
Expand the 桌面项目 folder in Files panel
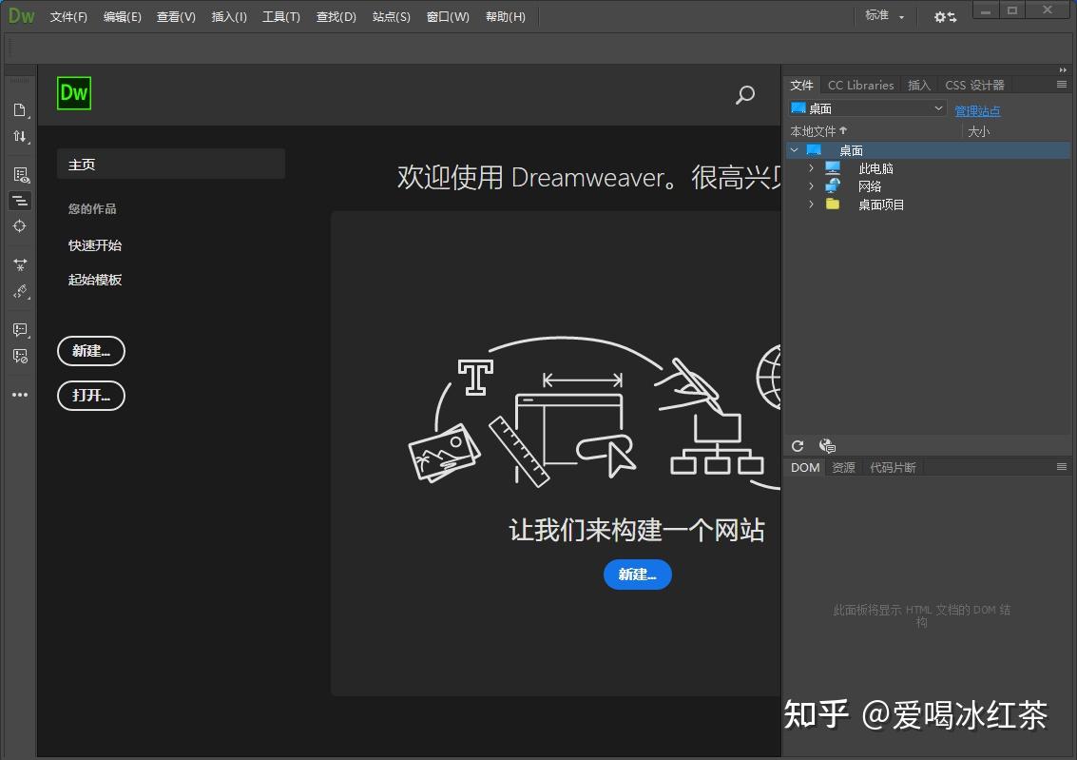809,204
